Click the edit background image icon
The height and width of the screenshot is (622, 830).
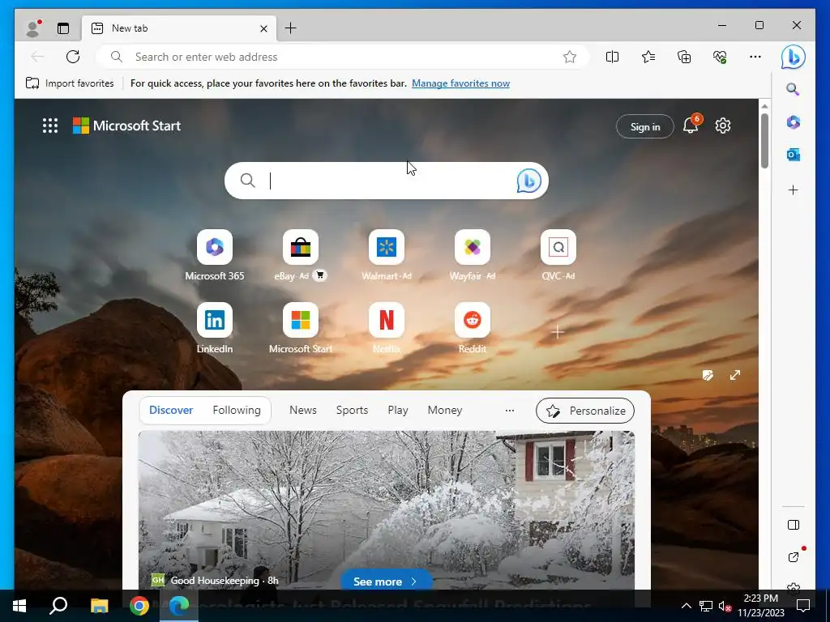pyautogui.click(x=708, y=375)
